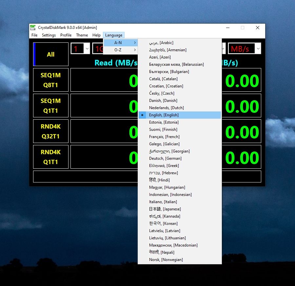Screen dimensions: 295x286
Task: Select Dutch language
Action: 180,108
